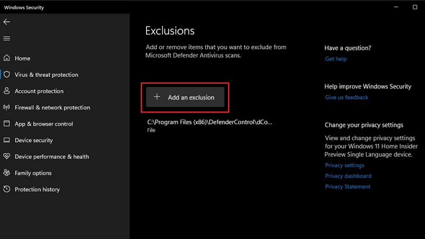Click the Firewall & network antenna icon

click(x=7, y=108)
